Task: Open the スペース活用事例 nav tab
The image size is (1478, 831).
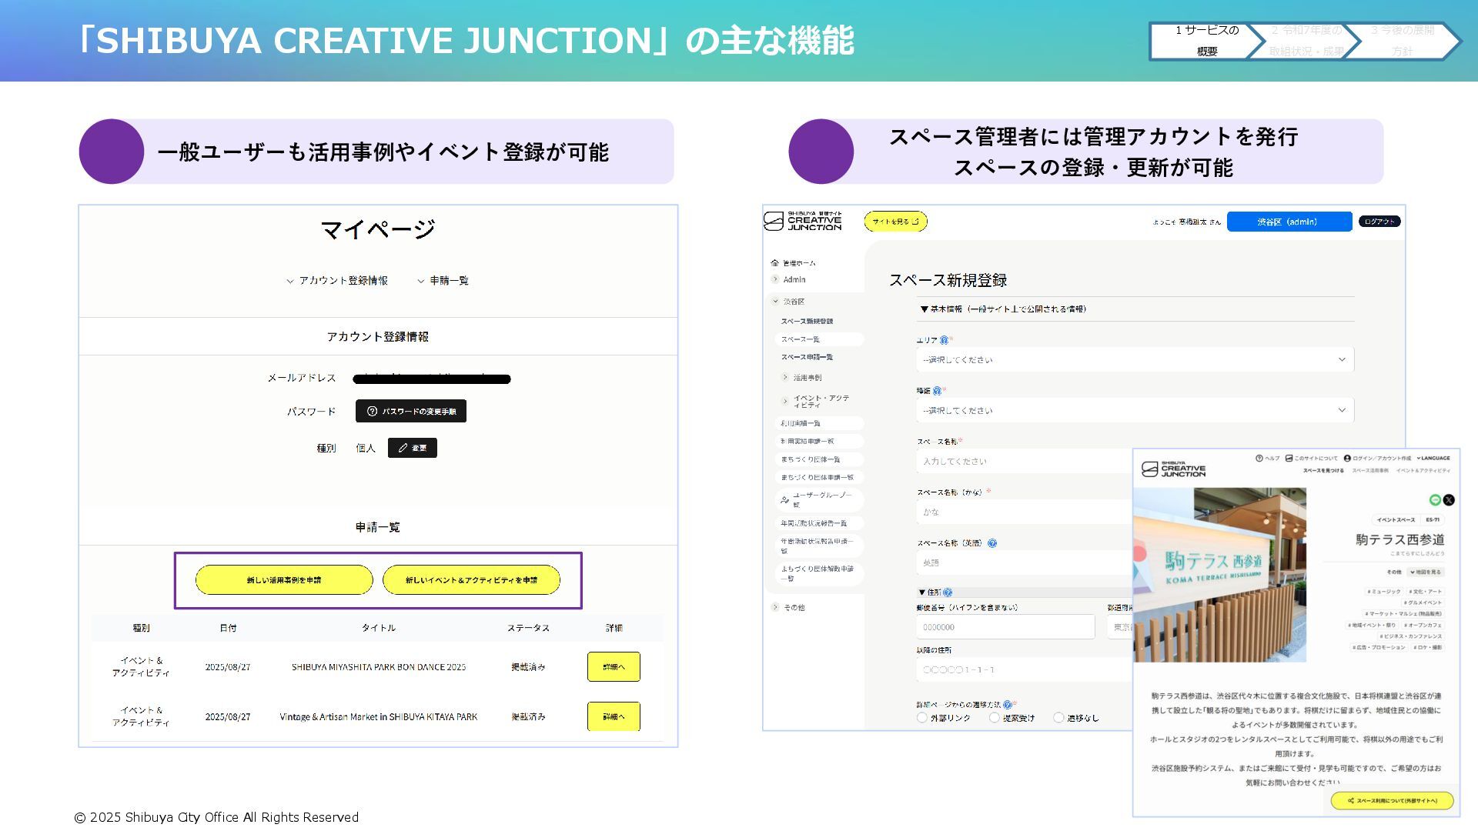Action: pyautogui.click(x=1370, y=471)
